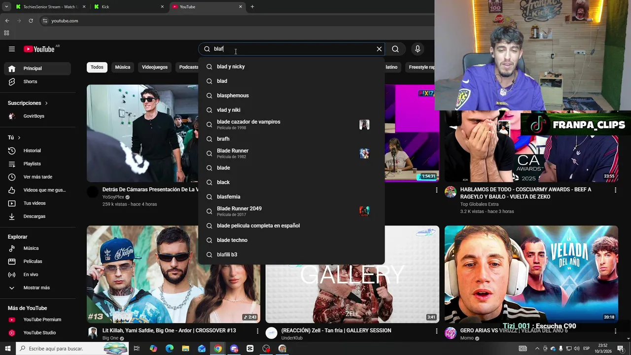
Task: Open 'Top Globales Extra' channel link
Action: (x=479, y=204)
